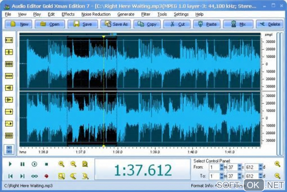
Task: Click the To minutes spinner arrows
Action: pyautogui.click(x=221, y=176)
